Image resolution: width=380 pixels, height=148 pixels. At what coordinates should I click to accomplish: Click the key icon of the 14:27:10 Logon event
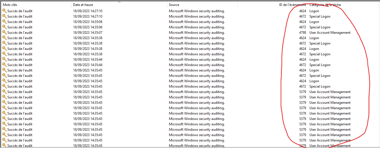tap(4, 11)
